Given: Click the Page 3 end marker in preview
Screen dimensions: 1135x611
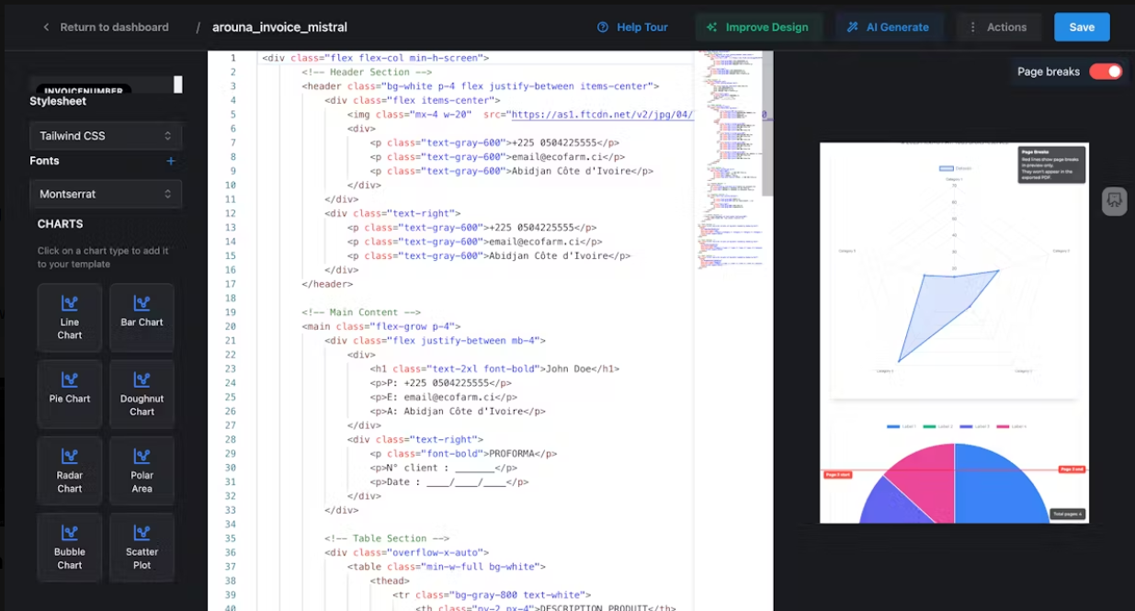Looking at the screenshot, I should point(1073,470).
